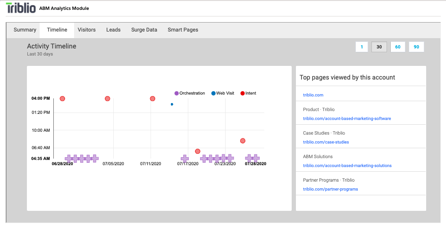
Task: Click the ABM Analytics Module title
Action: [64, 8]
